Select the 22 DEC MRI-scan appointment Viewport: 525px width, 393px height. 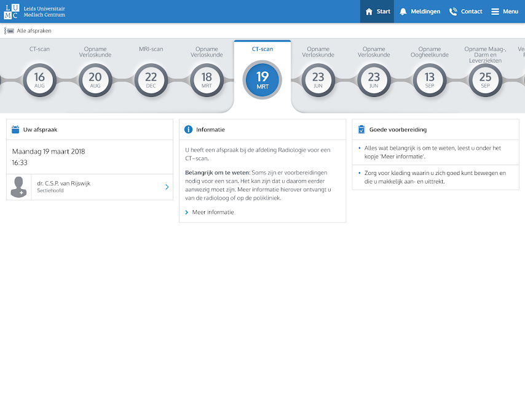[x=151, y=80]
